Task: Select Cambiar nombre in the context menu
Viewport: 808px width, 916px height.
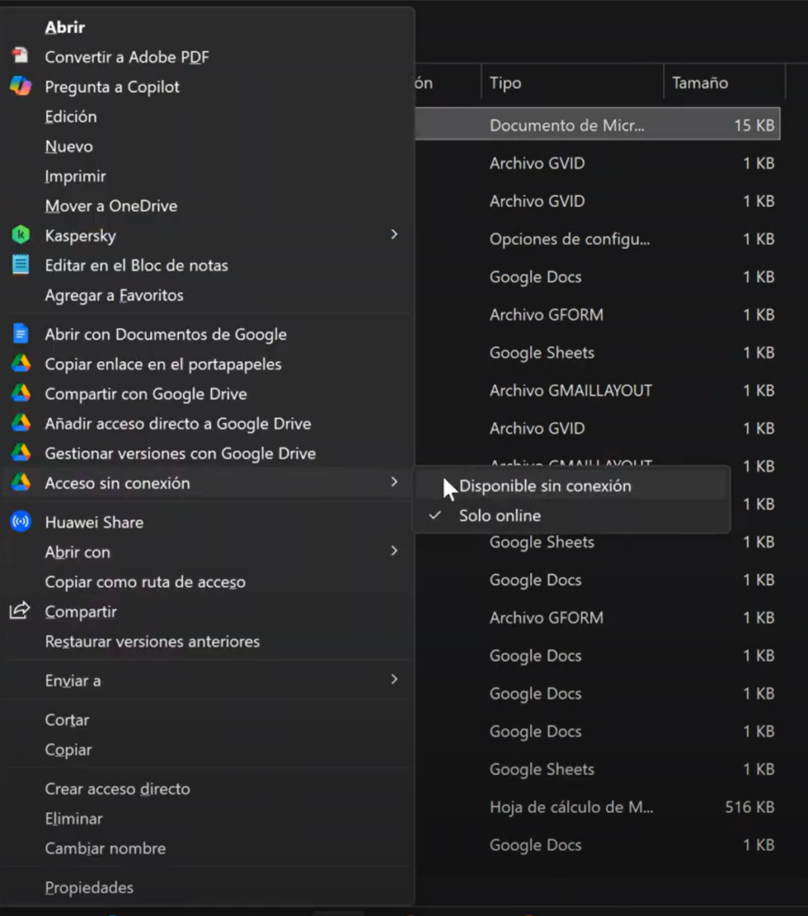Action: (105, 848)
